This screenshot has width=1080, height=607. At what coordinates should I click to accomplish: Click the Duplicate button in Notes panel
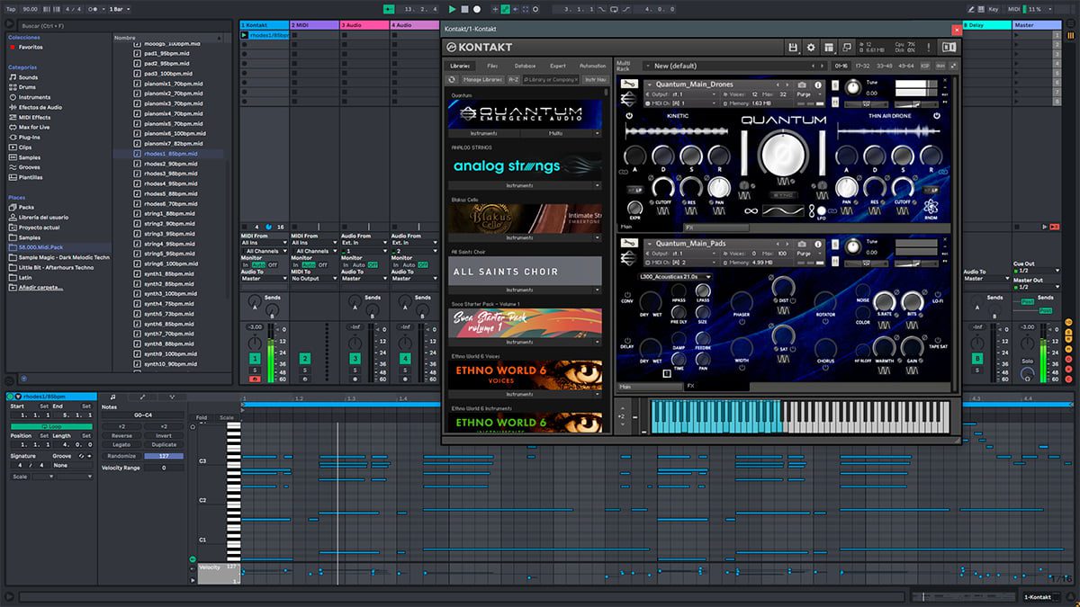[164, 445]
